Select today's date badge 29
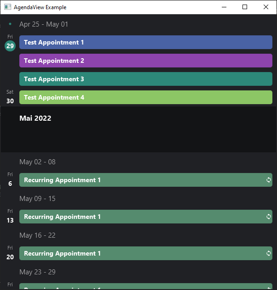 pyautogui.click(x=10, y=46)
